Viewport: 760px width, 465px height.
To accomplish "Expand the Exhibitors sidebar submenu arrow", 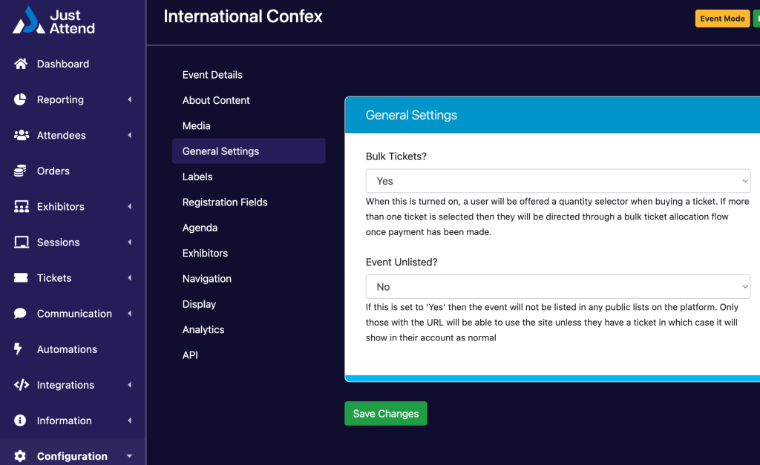I will click(x=130, y=207).
